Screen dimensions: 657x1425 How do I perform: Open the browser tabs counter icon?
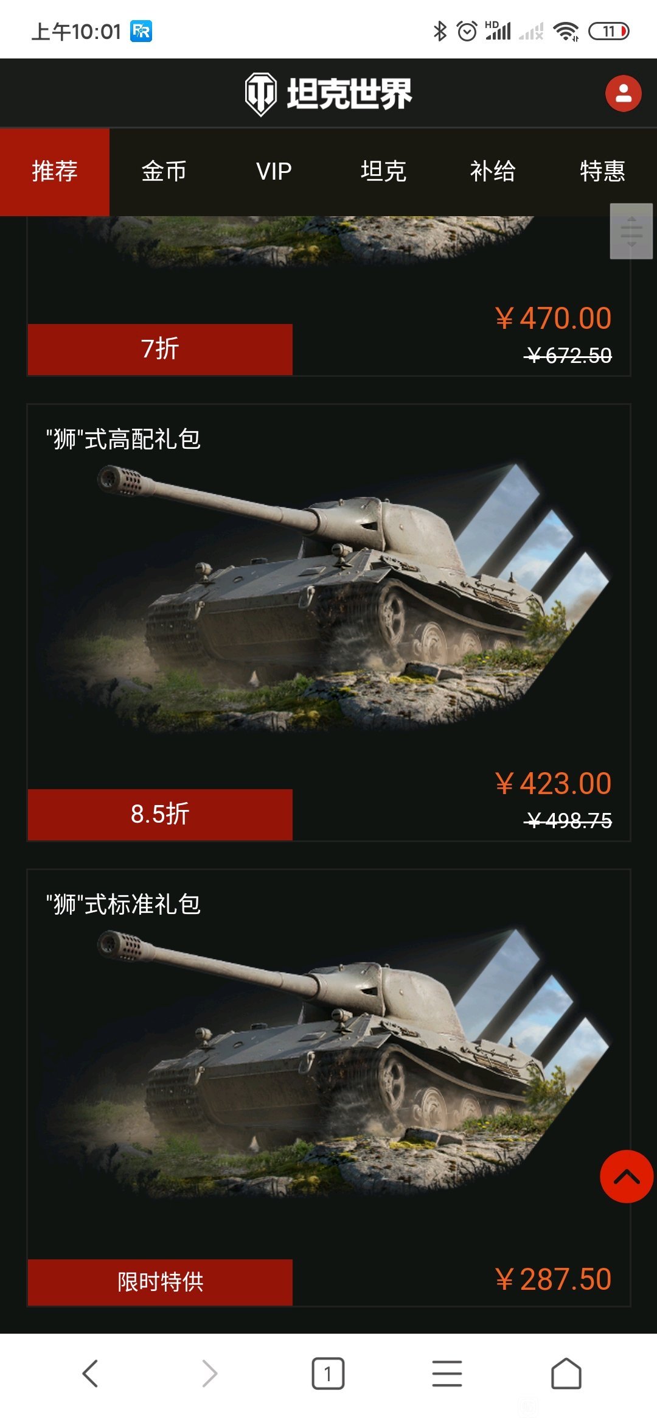[x=328, y=1374]
